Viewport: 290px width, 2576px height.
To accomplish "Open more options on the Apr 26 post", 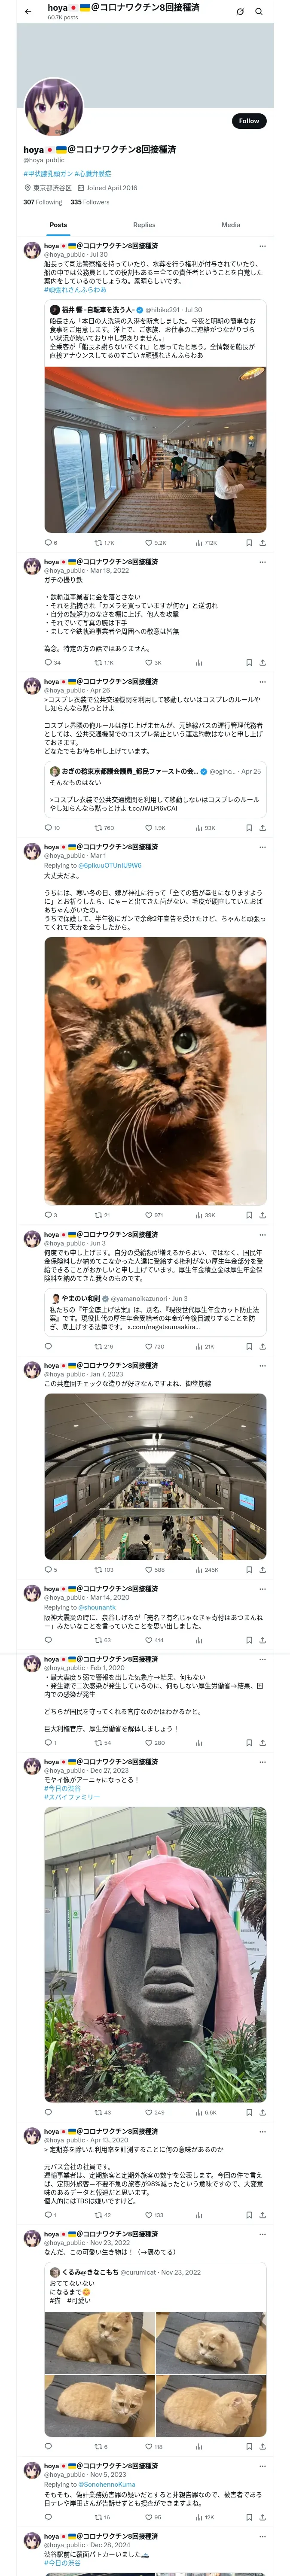I will [262, 682].
